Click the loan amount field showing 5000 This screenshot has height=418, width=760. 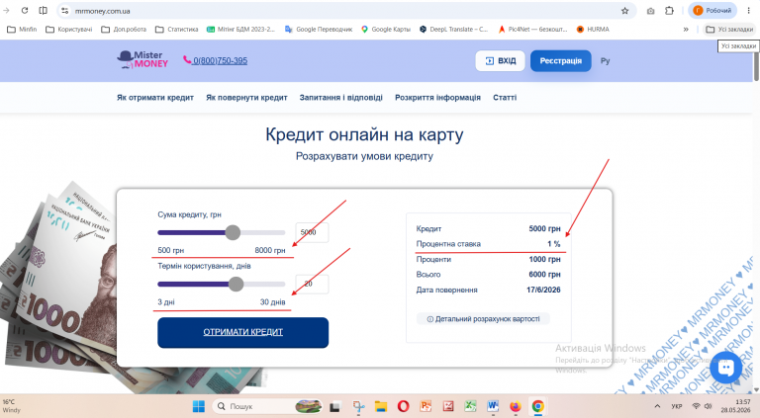point(312,232)
